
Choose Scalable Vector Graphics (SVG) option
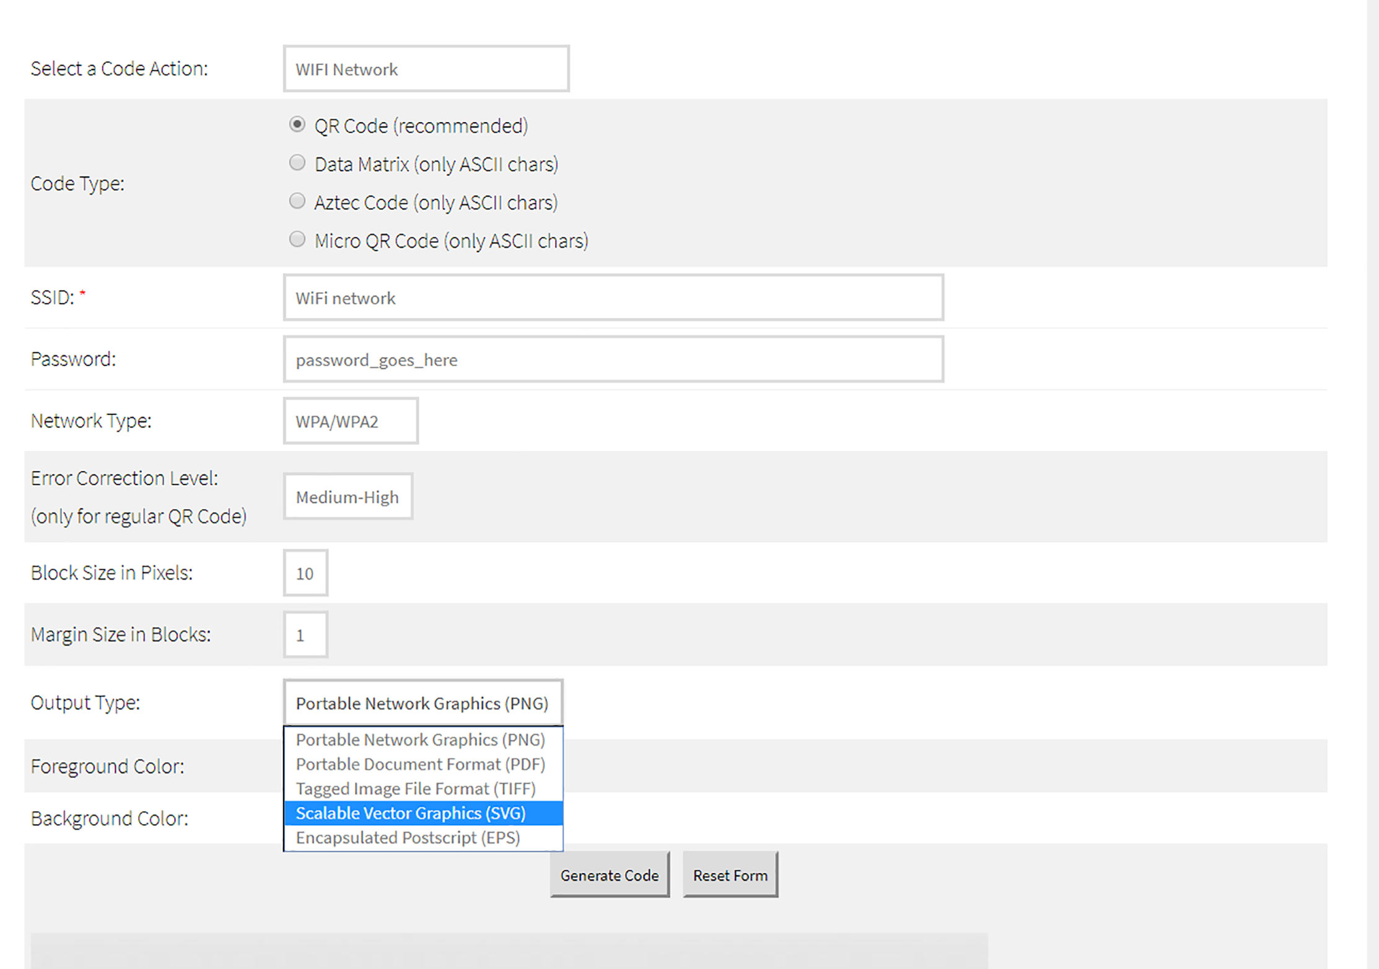[410, 813]
